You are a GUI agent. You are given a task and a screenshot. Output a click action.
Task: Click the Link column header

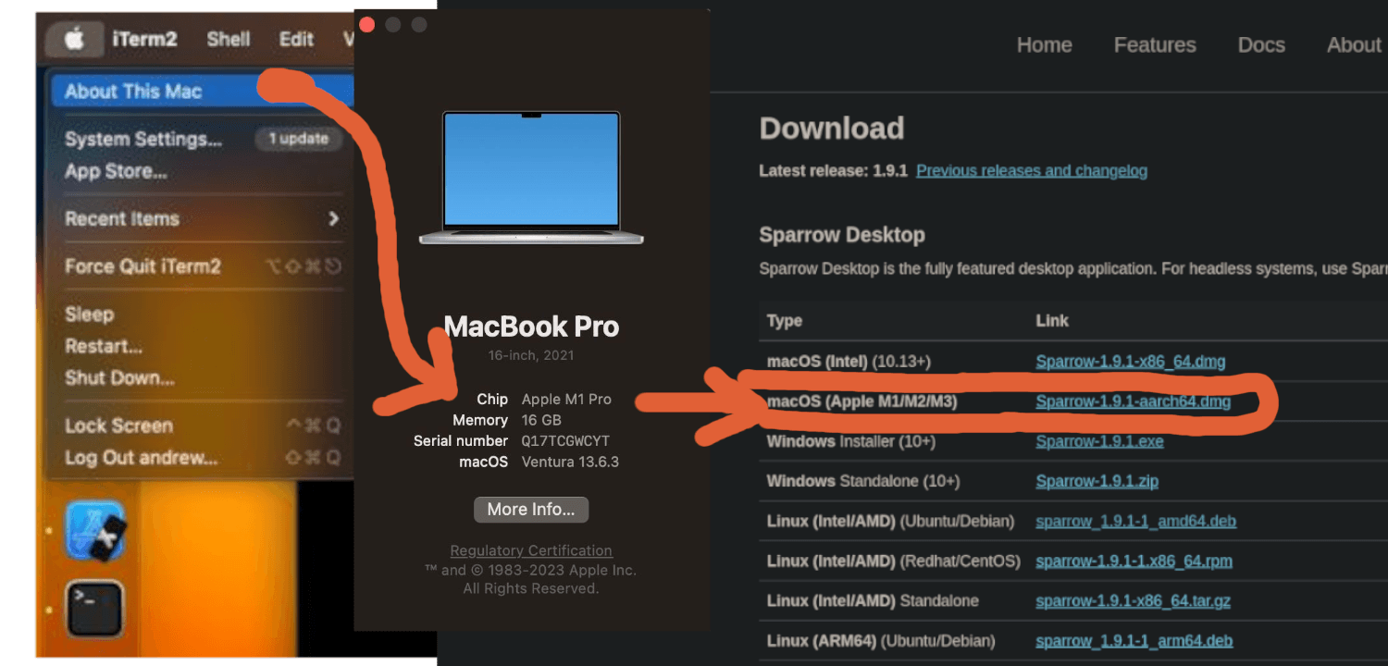[1052, 321]
